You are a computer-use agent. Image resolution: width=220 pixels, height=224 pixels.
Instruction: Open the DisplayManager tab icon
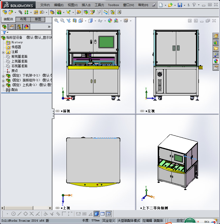(x=26, y=27)
